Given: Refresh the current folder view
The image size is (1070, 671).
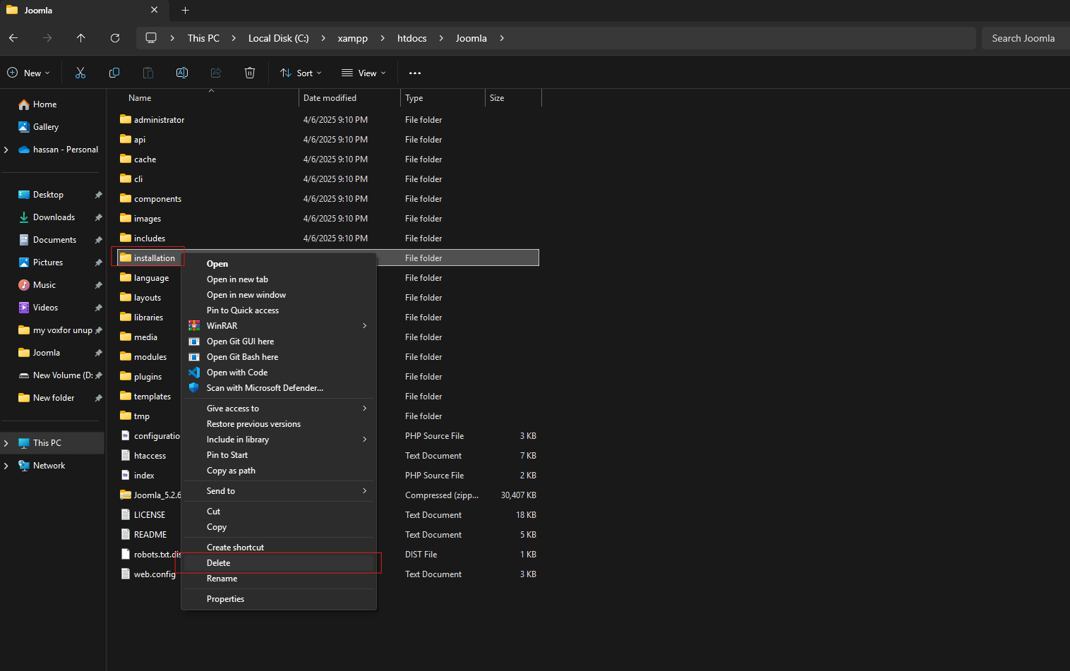Looking at the screenshot, I should 115,38.
